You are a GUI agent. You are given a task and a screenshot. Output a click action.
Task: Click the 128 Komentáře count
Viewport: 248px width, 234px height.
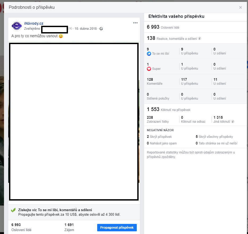(155, 82)
